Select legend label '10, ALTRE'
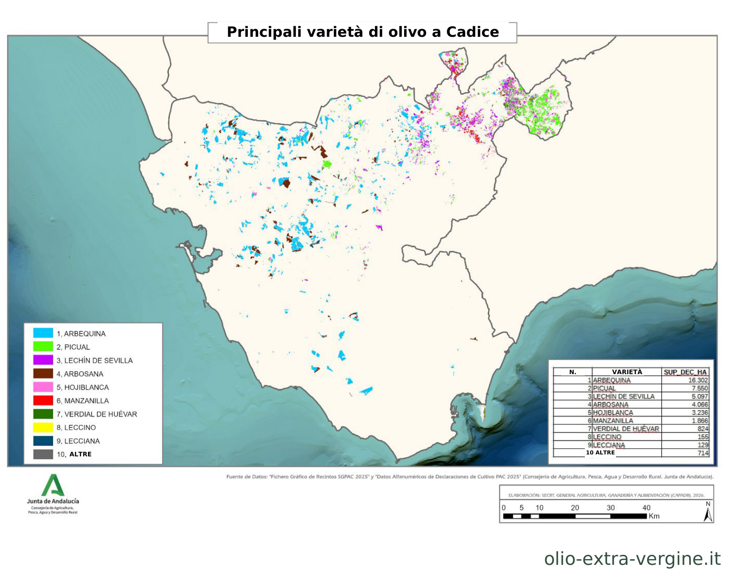The height and width of the screenshot is (583, 747). pos(74,454)
